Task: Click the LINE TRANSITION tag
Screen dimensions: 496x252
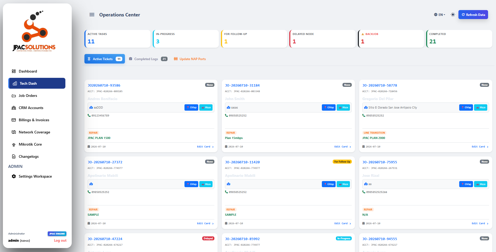Action: 374,133
